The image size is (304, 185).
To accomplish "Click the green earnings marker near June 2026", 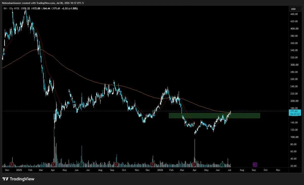I will tap(222, 165).
